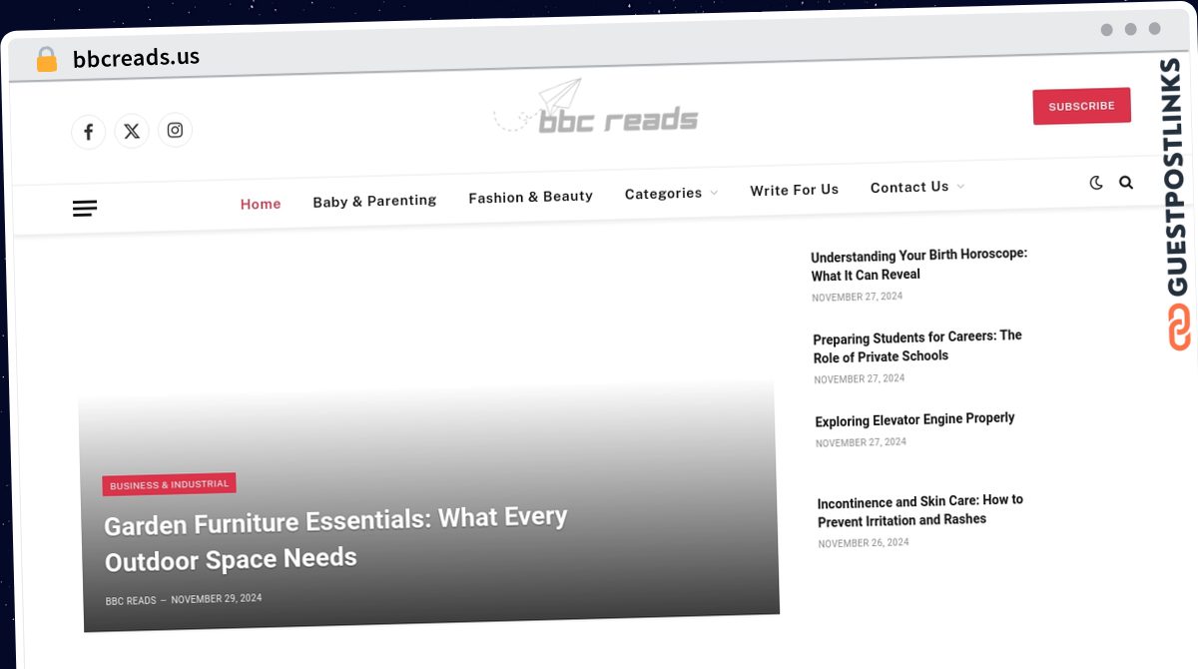Open the hamburger menu icon
The width and height of the screenshot is (1198, 669).
[85, 209]
